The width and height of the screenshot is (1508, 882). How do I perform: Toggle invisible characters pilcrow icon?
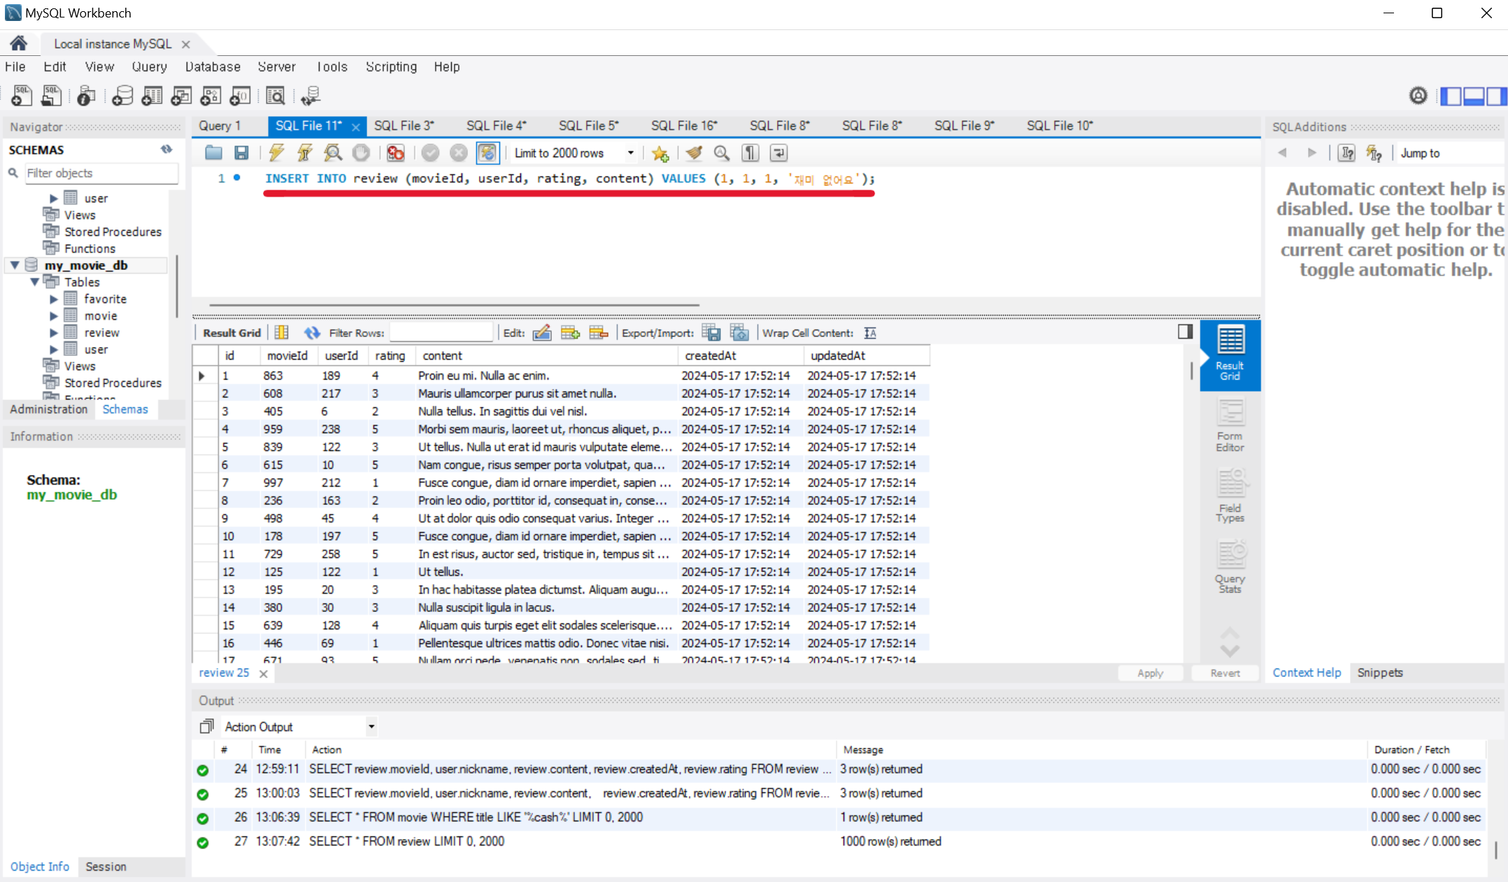pyautogui.click(x=750, y=152)
